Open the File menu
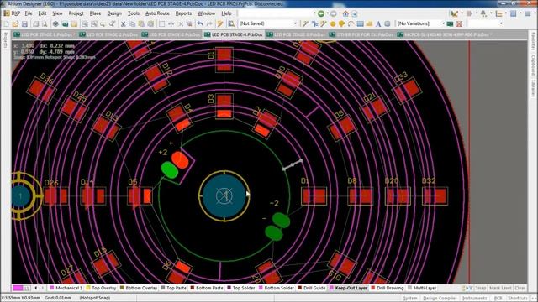The image size is (538, 302). (x=29, y=13)
